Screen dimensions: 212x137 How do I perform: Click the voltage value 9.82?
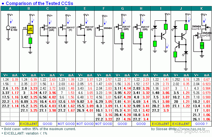(x=80, y=102)
